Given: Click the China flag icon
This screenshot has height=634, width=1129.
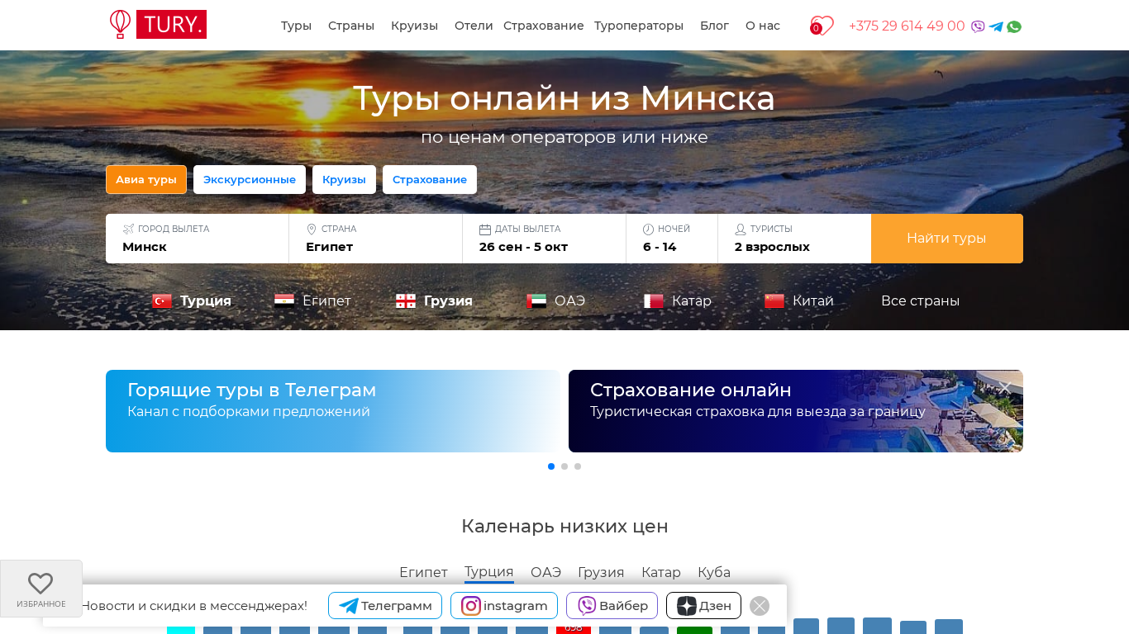Looking at the screenshot, I should tap(774, 301).
